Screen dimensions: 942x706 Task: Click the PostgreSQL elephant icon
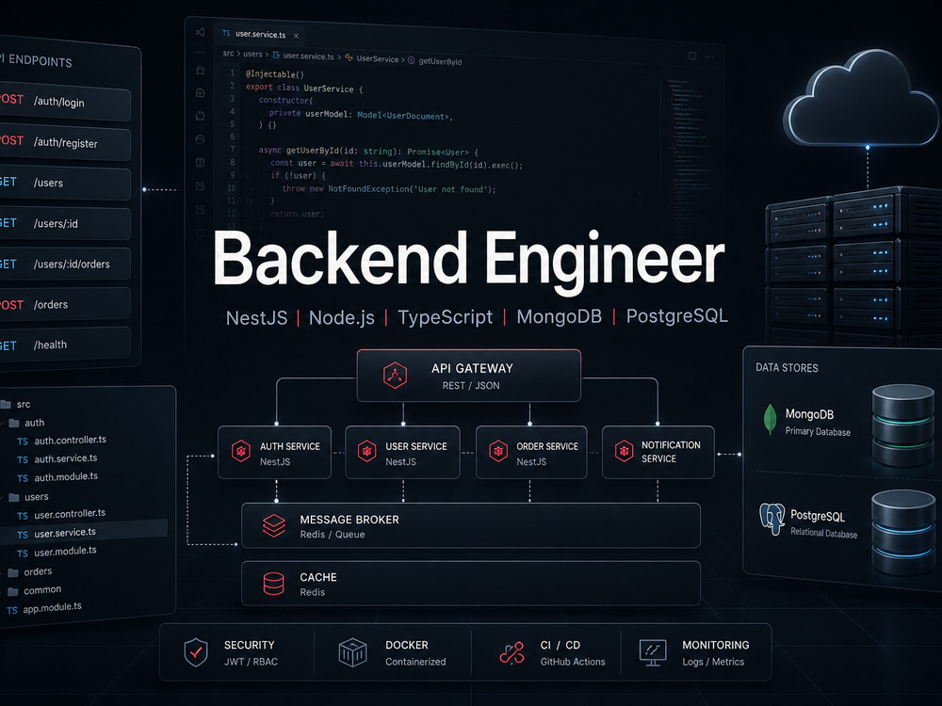pos(772,519)
